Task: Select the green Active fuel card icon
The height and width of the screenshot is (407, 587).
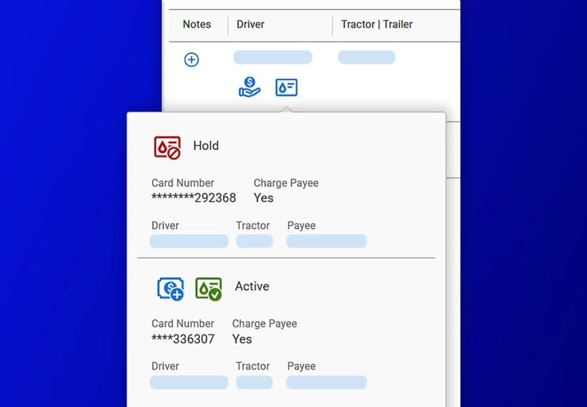Action: [x=209, y=289]
